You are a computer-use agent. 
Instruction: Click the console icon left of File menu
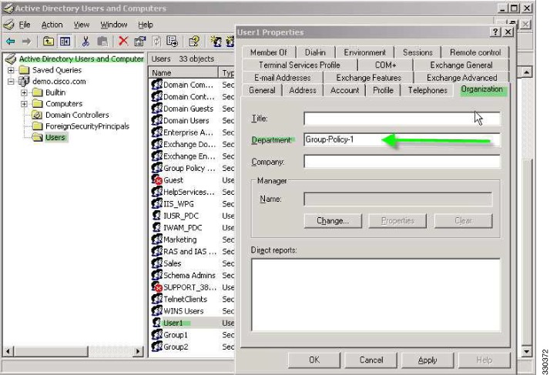click(x=8, y=25)
